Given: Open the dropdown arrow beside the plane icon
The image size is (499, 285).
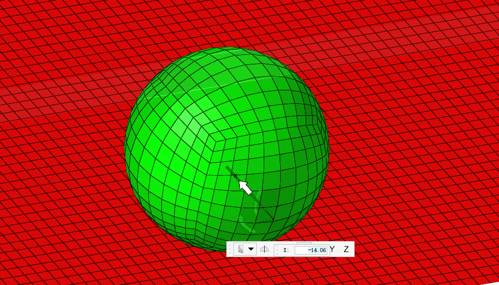Looking at the screenshot, I should tap(251, 249).
